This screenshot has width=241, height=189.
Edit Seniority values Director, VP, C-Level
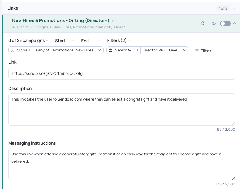pyautogui.click(x=160, y=50)
